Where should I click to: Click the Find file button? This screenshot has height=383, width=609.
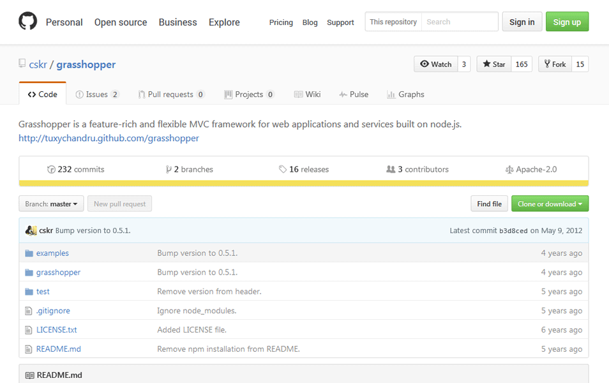point(490,204)
